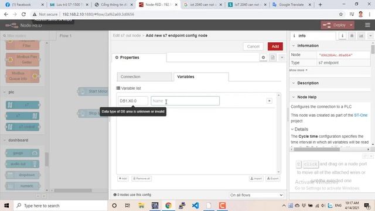The height and width of the screenshot is (211, 375).
Task: Open Chrome three-dot menu
Action: [370, 14]
